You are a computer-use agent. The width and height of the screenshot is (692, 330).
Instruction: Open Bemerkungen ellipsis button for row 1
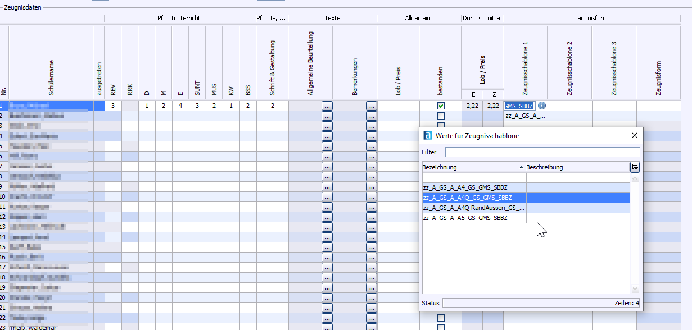[x=371, y=106]
